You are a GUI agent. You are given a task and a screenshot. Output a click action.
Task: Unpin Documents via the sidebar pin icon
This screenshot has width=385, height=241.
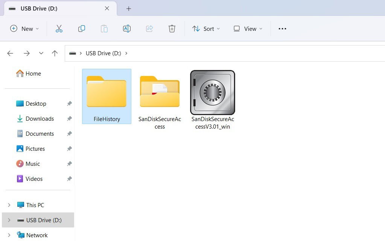click(69, 133)
